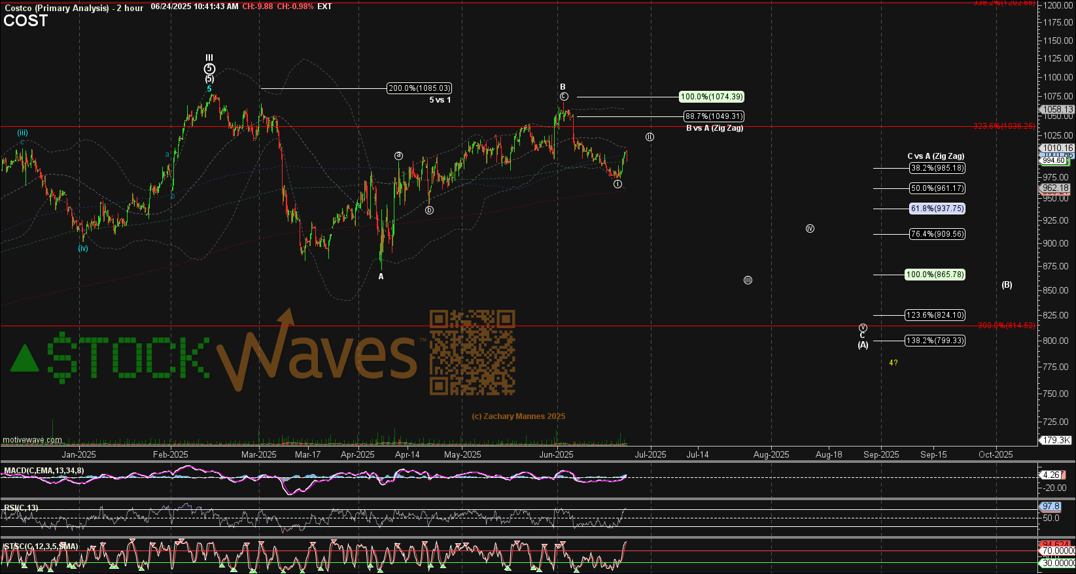Viewport: 1076px width, 574px height.
Task: Select the circled 'a' wave marker
Action: tap(398, 156)
